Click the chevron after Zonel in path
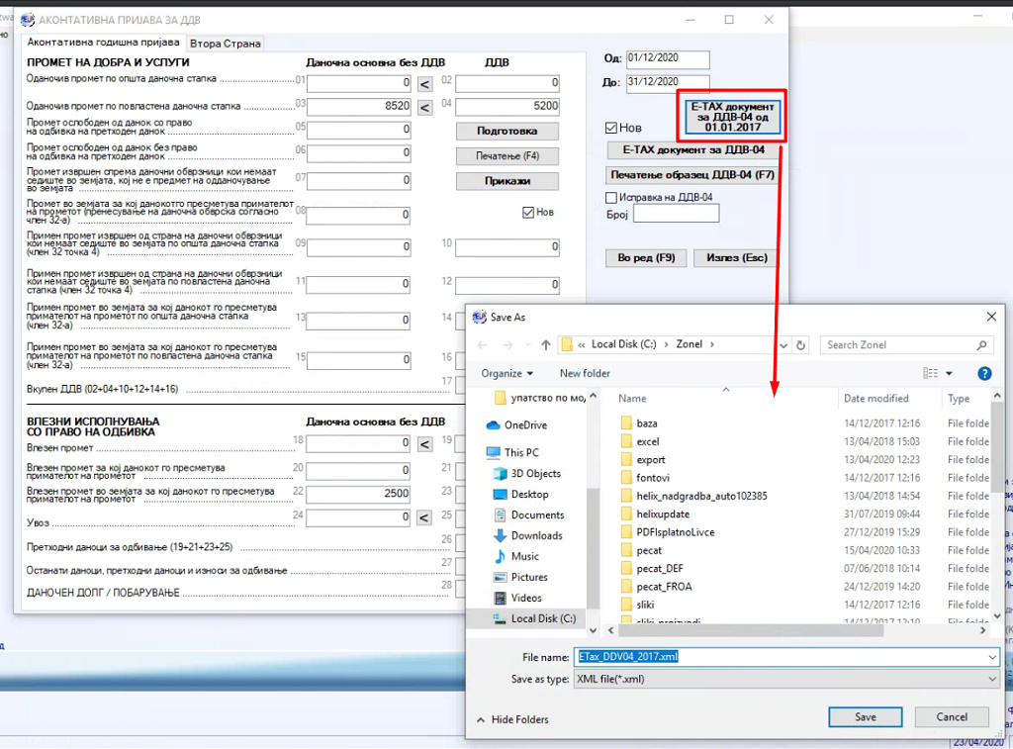The width and height of the screenshot is (1013, 749). tap(712, 345)
